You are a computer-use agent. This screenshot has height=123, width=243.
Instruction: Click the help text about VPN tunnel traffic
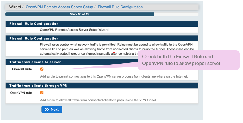tap(98, 100)
